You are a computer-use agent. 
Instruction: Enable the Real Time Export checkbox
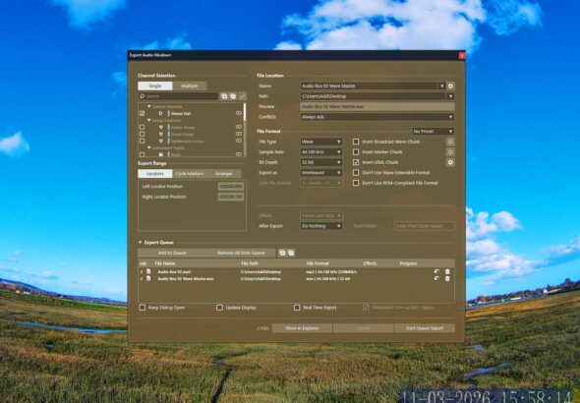[x=297, y=308]
